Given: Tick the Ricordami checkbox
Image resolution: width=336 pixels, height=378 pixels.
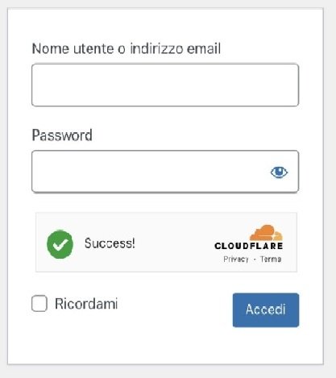Looking at the screenshot, I should [39, 304].
